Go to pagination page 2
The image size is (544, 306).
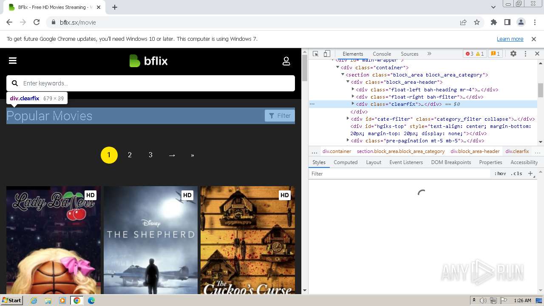[130, 155]
